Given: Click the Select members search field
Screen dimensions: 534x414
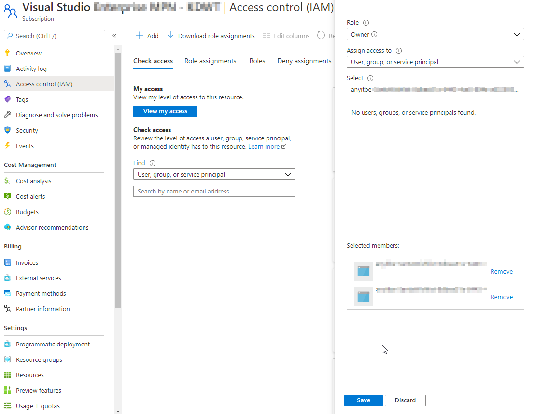Looking at the screenshot, I should tap(435, 90).
